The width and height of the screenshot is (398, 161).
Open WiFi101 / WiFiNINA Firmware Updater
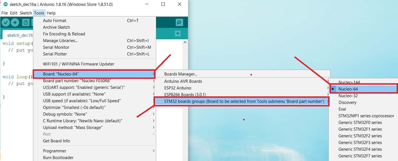pyautogui.click(x=94, y=64)
